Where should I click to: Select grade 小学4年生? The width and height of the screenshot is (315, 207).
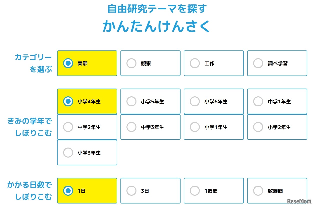click(x=87, y=101)
